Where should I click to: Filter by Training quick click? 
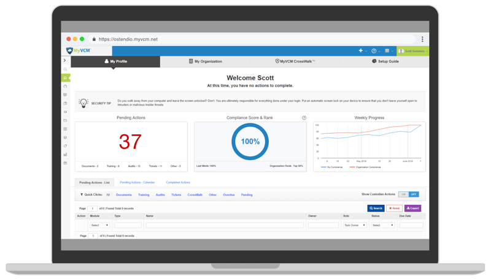click(x=144, y=195)
